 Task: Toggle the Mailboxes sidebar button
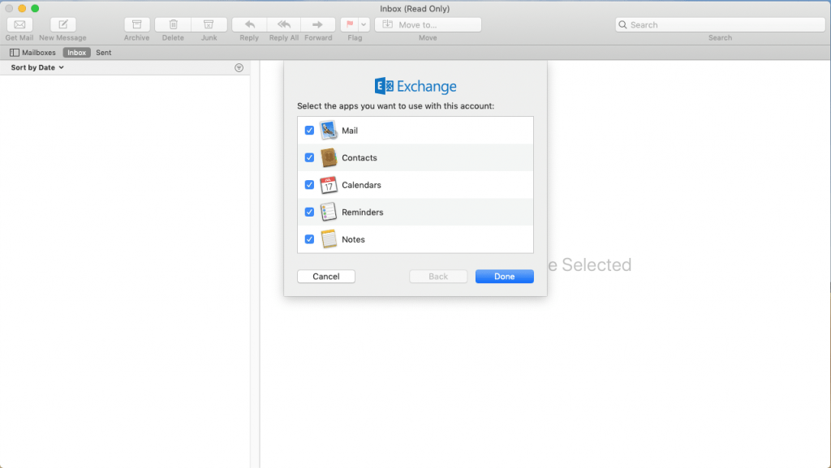pyautogui.click(x=32, y=53)
